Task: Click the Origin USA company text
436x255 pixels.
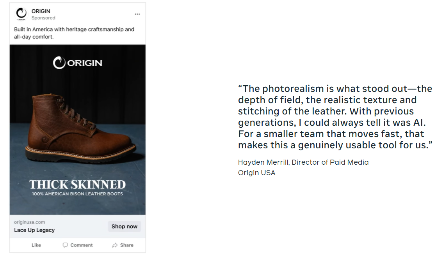Action: click(257, 173)
